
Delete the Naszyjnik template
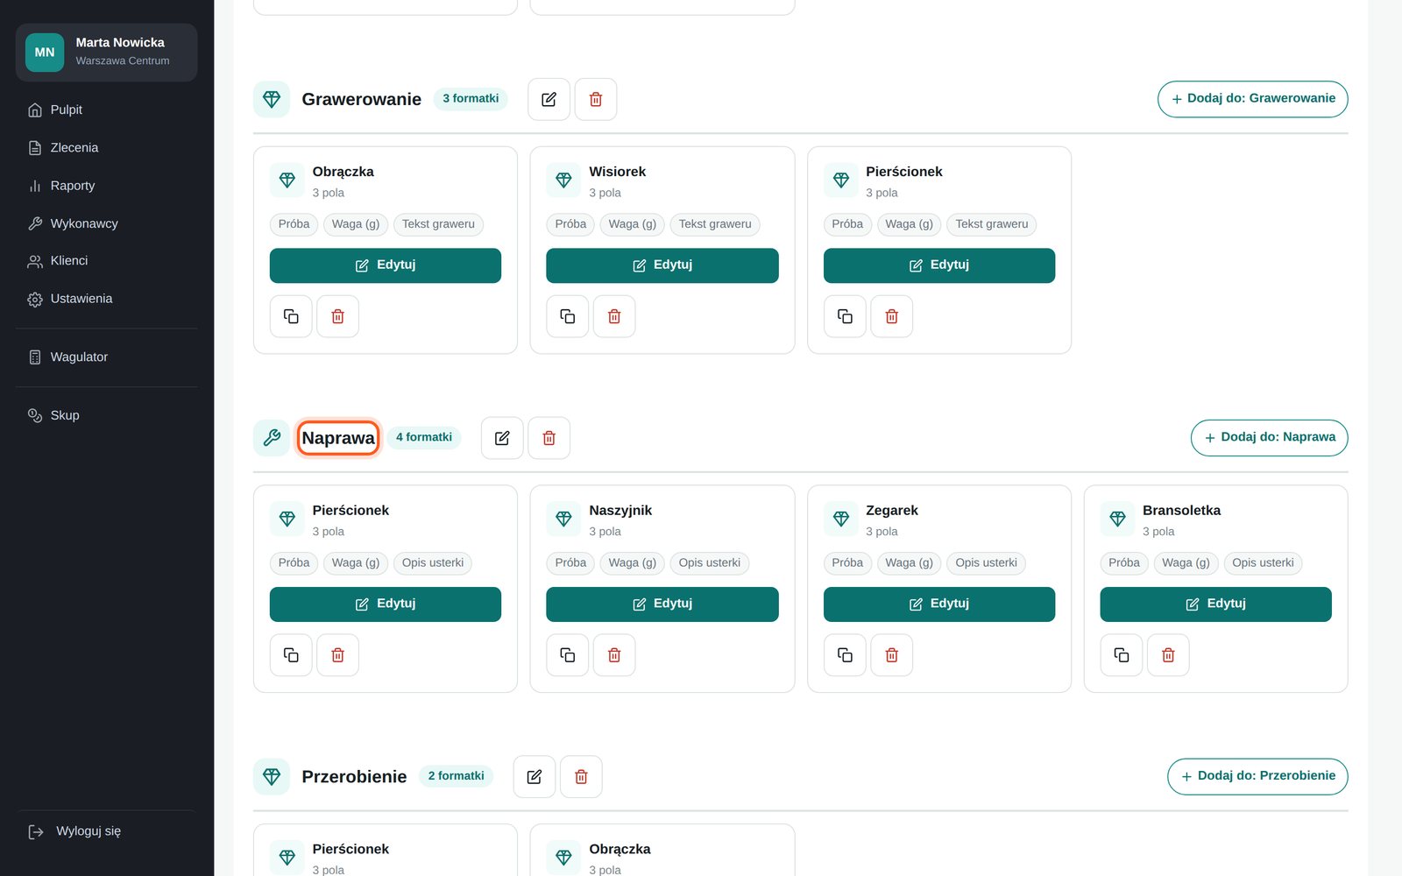coord(614,655)
